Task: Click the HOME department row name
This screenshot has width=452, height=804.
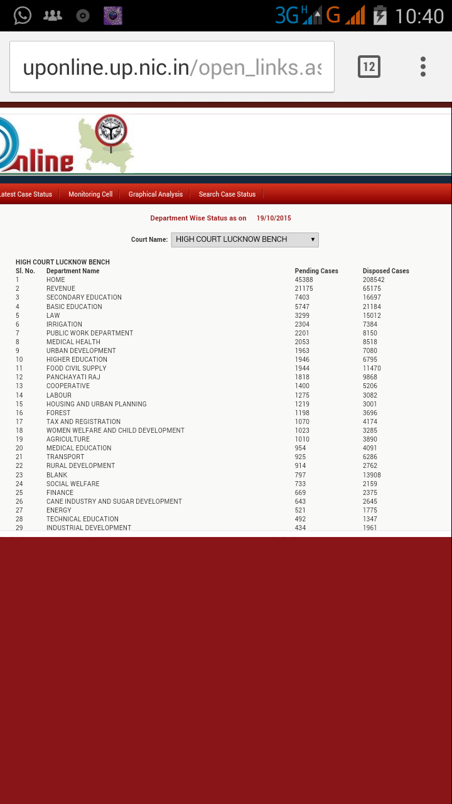Action: tap(56, 280)
